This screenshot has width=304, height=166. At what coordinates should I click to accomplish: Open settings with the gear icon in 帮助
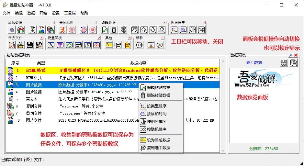coord(139,45)
